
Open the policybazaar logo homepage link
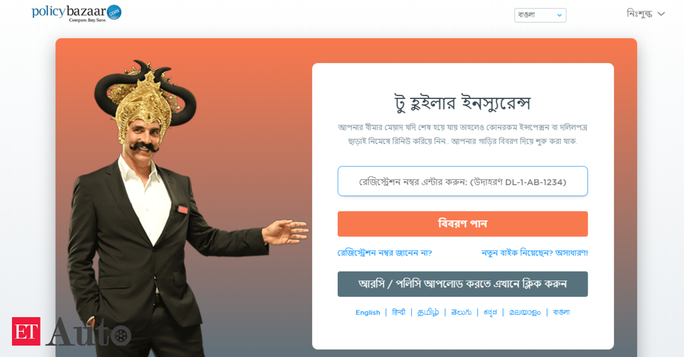click(x=76, y=13)
